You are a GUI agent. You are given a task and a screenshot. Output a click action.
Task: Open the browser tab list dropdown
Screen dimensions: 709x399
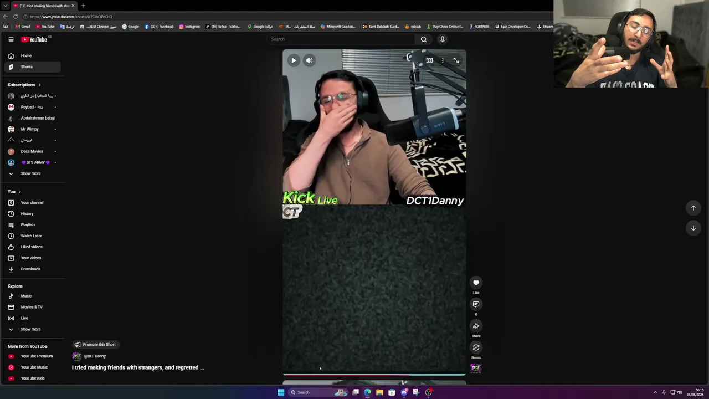pyautogui.click(x=5, y=6)
